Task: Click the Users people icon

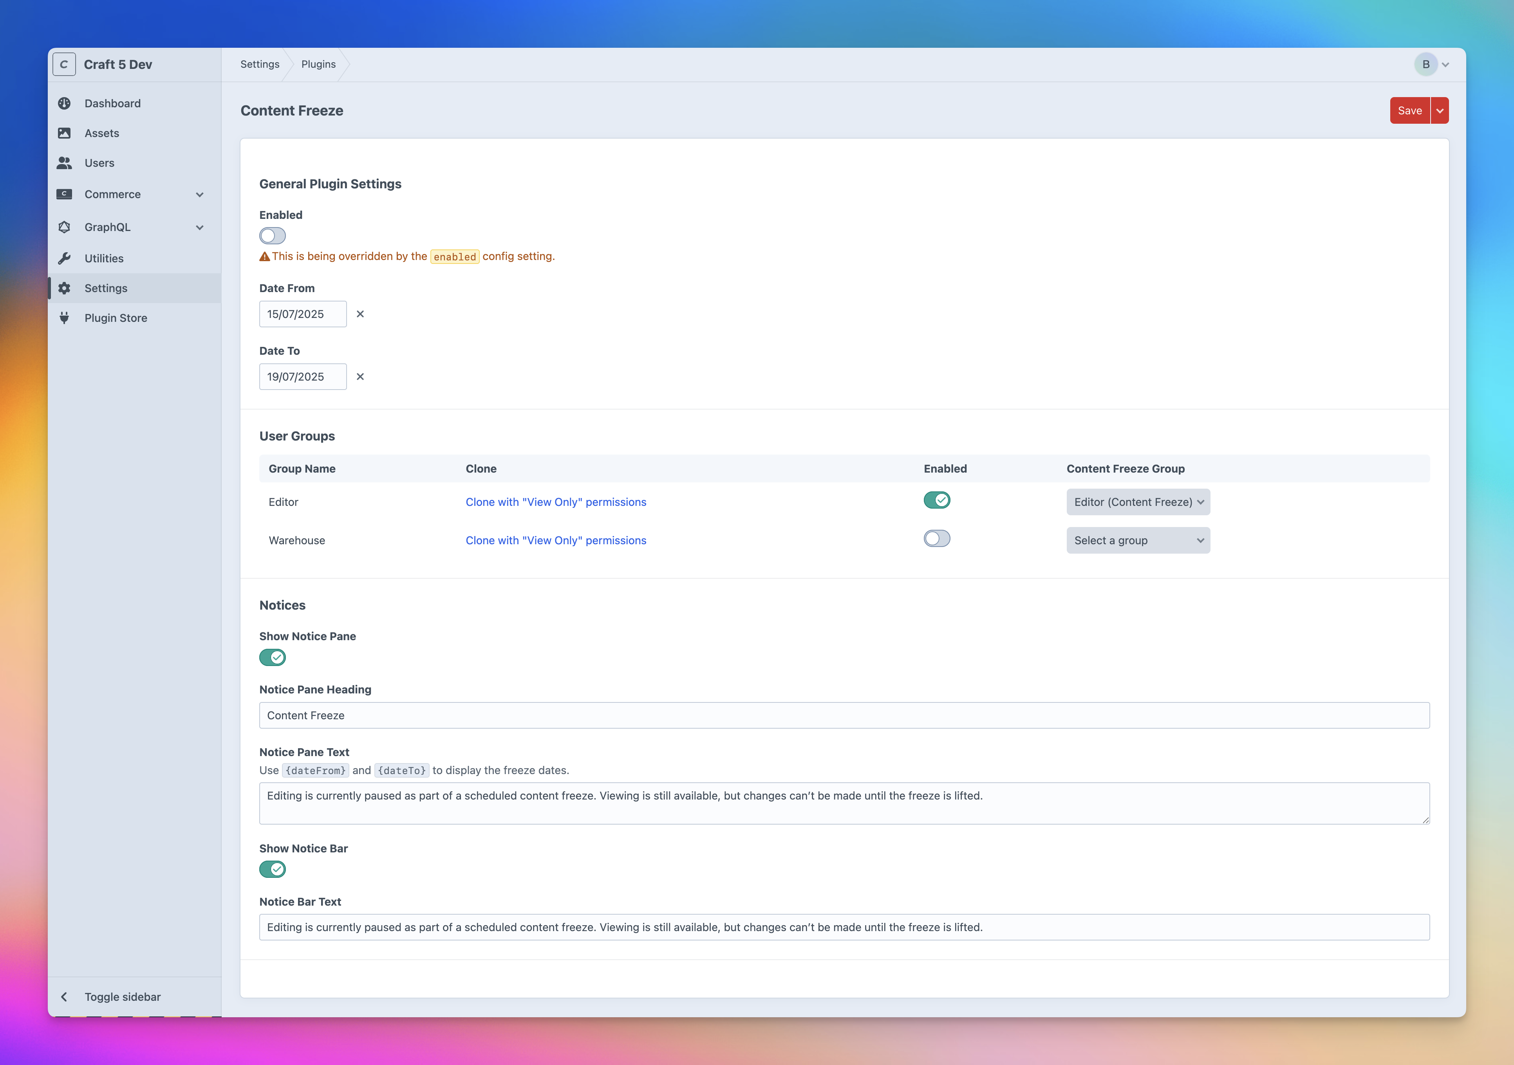Action: click(64, 163)
